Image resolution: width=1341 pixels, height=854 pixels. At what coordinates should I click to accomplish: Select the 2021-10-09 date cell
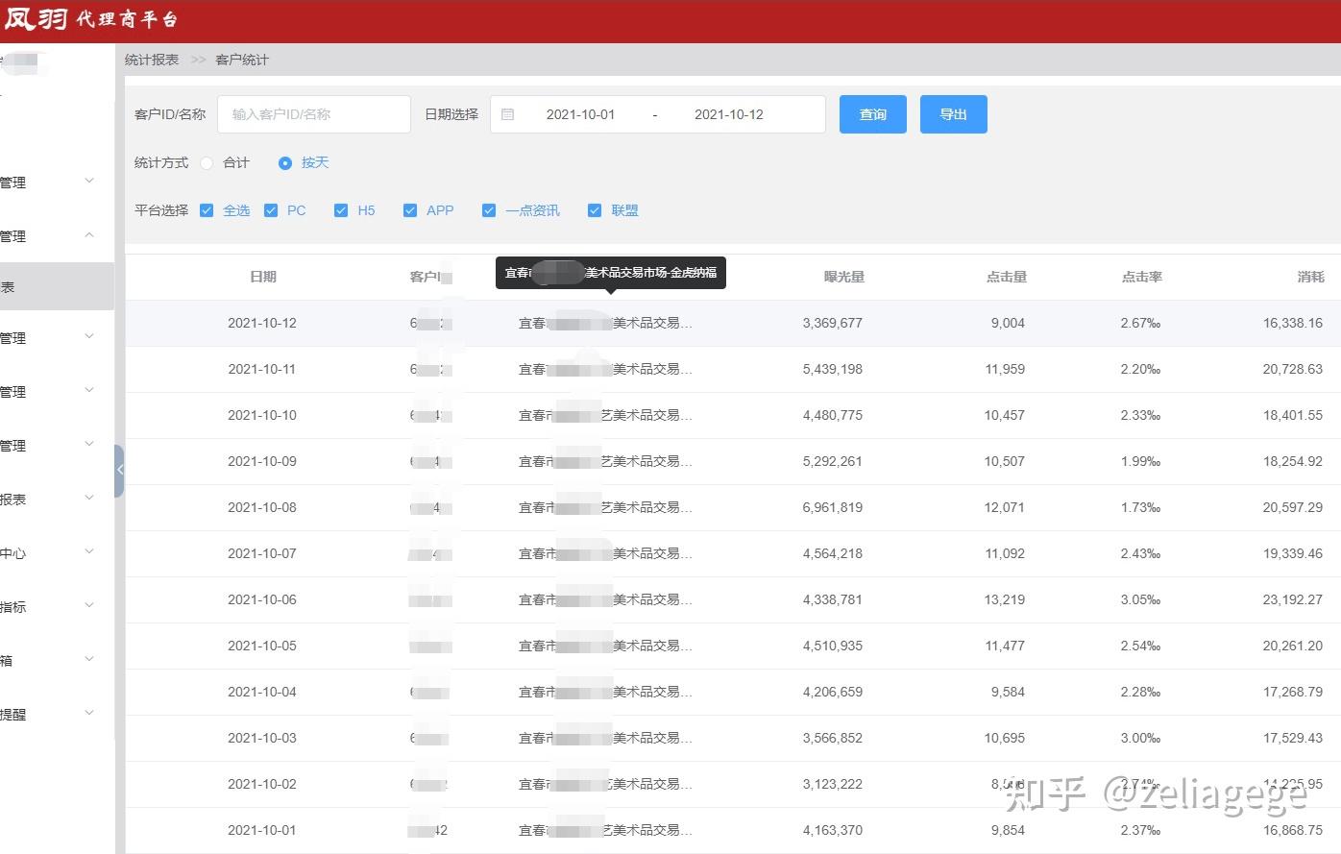(x=262, y=461)
